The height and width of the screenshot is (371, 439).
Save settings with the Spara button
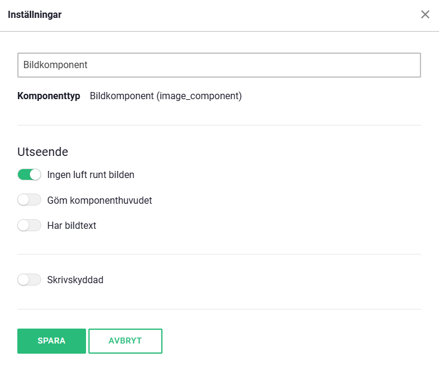pos(51,341)
